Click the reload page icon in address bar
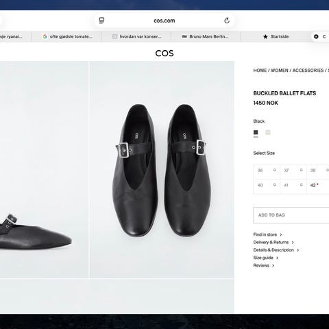Screen dimensions: 329x329 (x=227, y=21)
